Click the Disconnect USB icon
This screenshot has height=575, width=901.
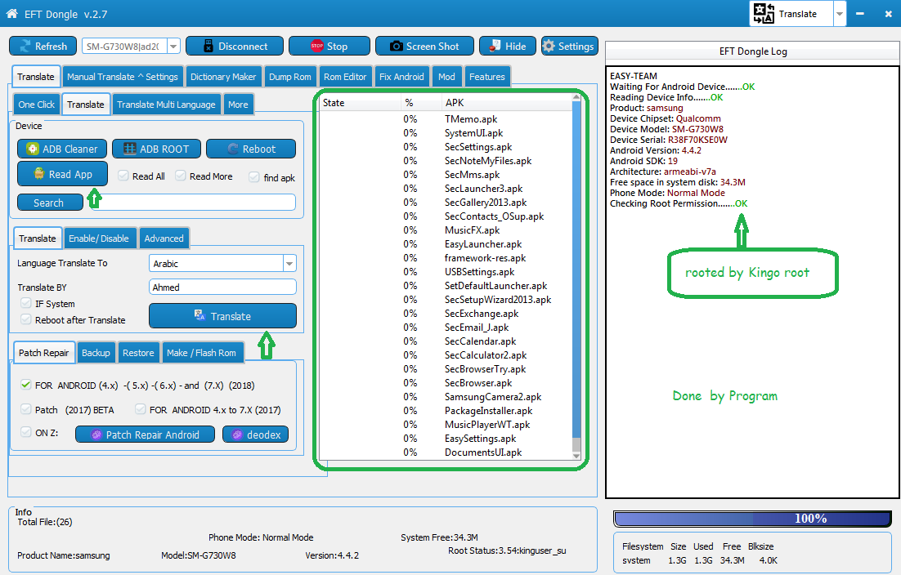click(x=208, y=47)
